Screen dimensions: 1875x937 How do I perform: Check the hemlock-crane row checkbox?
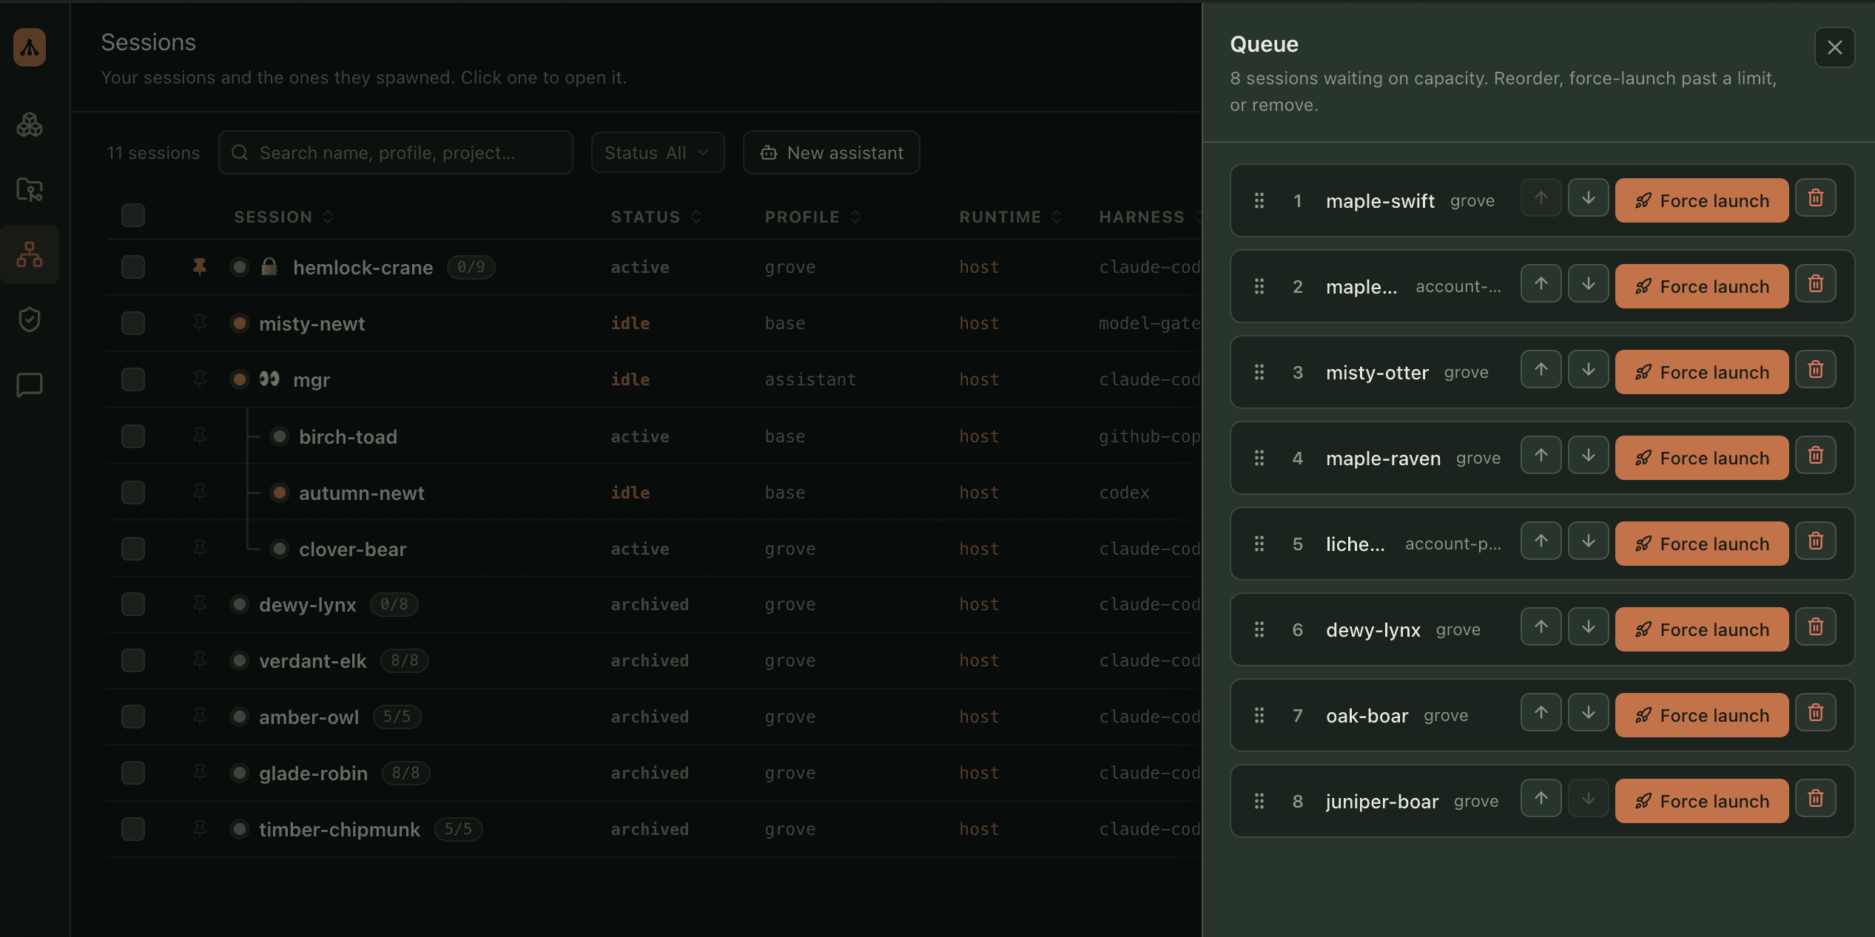click(x=133, y=267)
